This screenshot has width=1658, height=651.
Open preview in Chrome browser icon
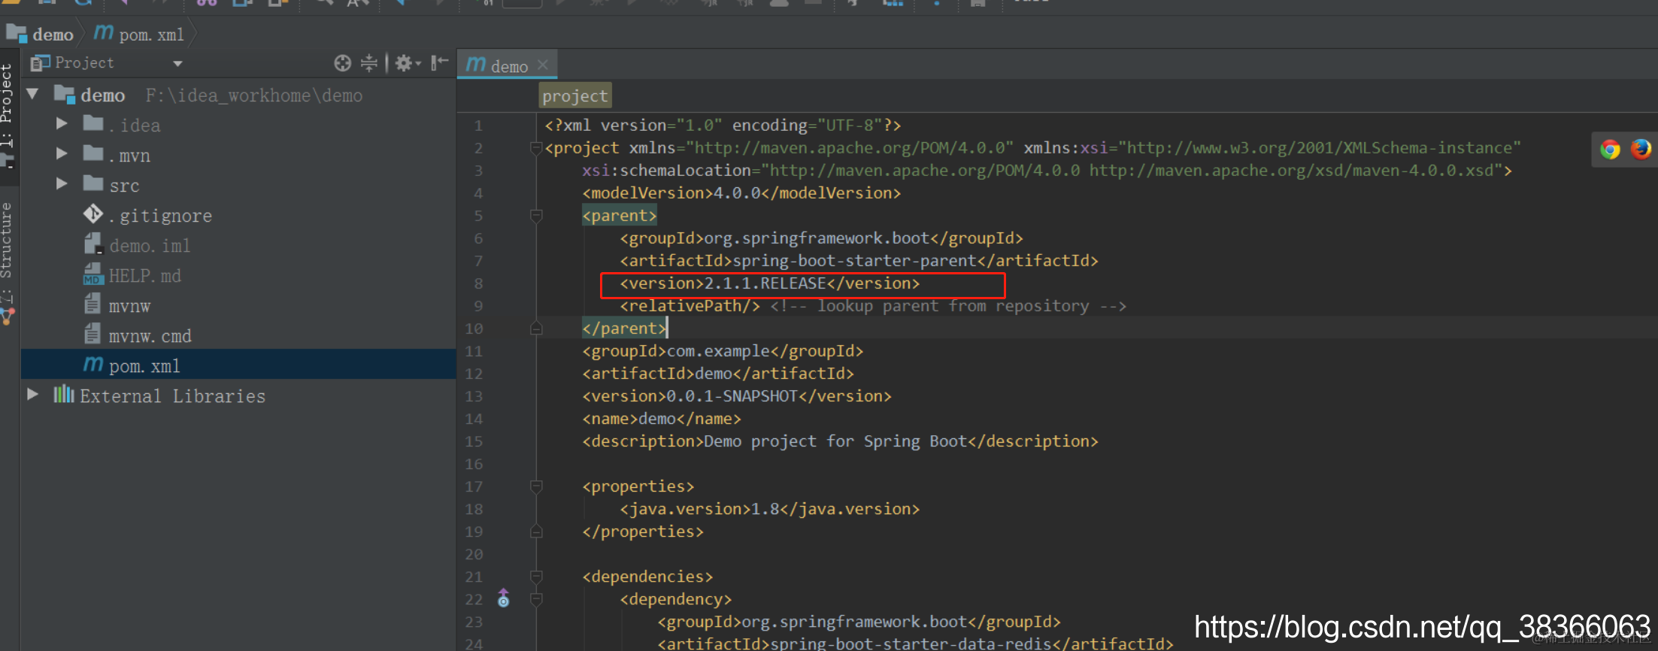coord(1610,149)
